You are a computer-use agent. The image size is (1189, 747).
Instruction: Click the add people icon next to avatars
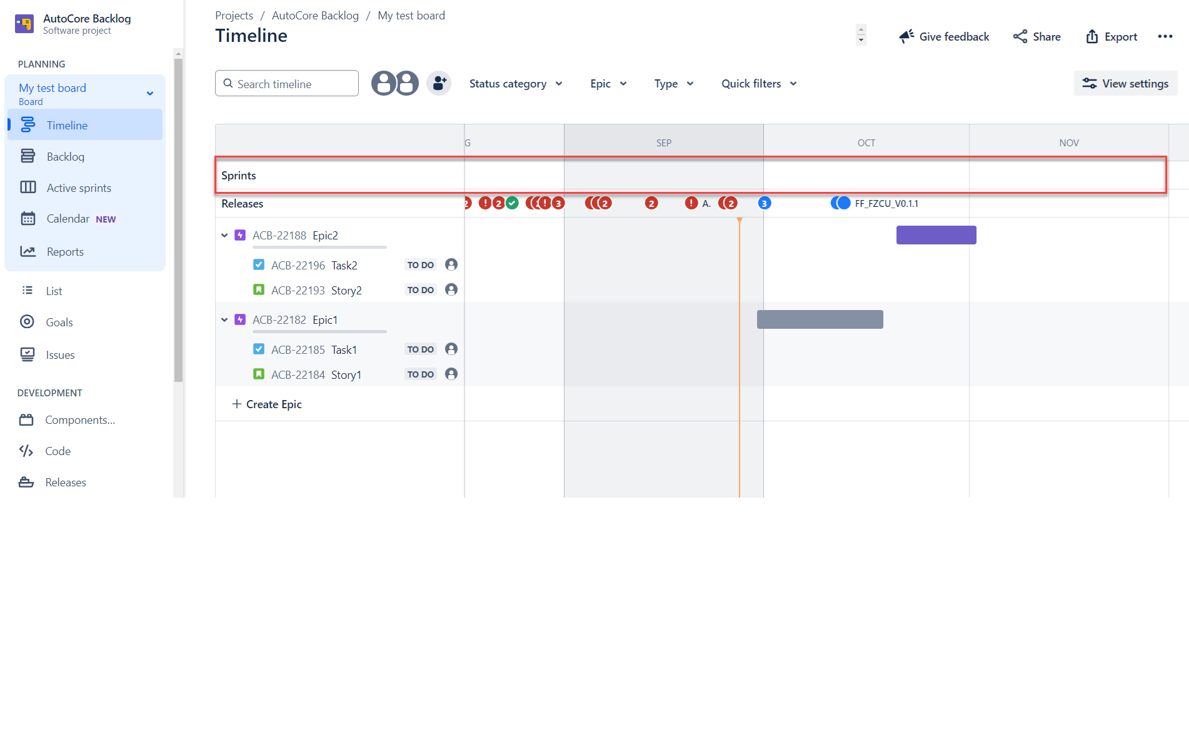(x=439, y=83)
